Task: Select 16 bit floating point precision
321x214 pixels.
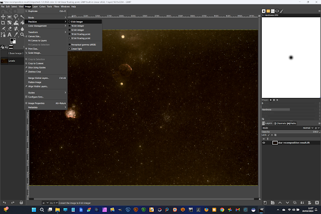Action: (x=85, y=34)
